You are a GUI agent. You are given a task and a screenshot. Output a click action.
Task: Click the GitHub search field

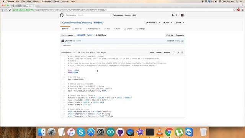coord(94,15)
